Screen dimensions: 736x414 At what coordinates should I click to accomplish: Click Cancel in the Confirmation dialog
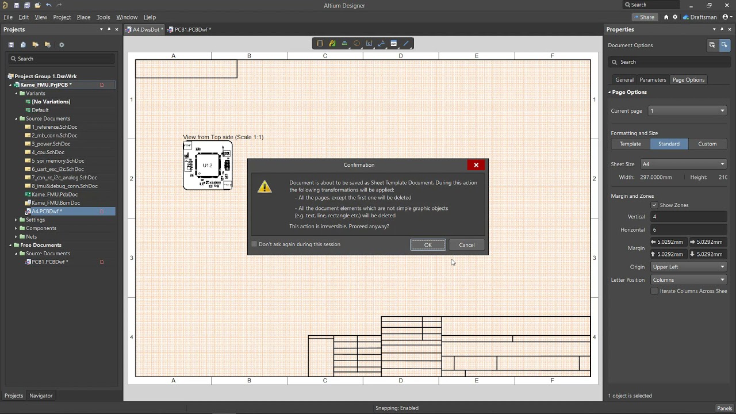click(467, 245)
